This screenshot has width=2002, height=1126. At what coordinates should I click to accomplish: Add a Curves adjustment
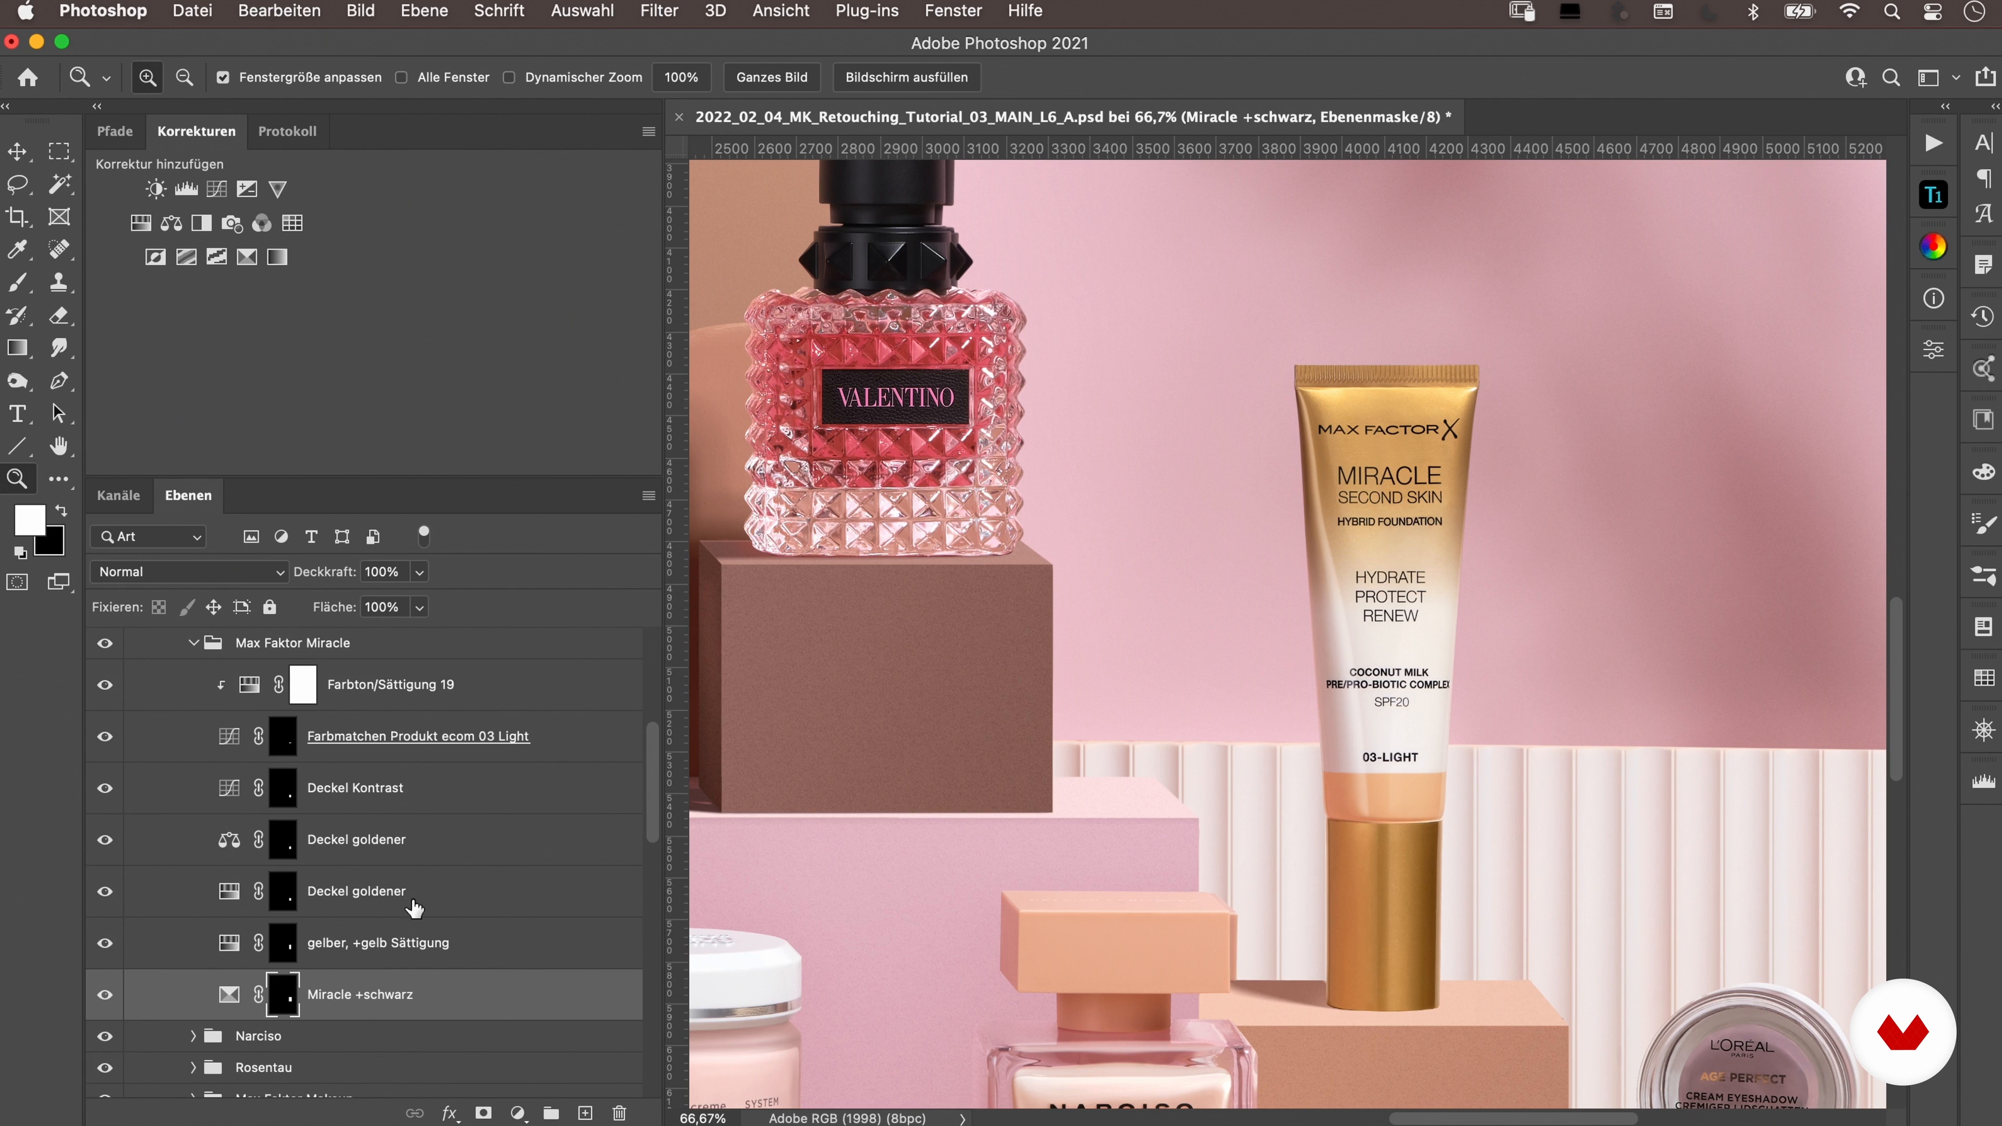217,189
